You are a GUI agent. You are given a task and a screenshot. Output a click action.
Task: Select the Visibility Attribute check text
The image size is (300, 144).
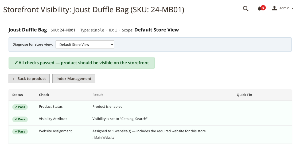tap(53, 119)
